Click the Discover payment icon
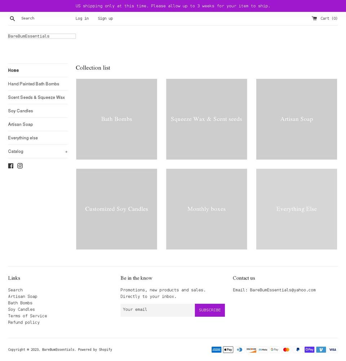Viewport: 346px width, 361px height. [x=251, y=349]
